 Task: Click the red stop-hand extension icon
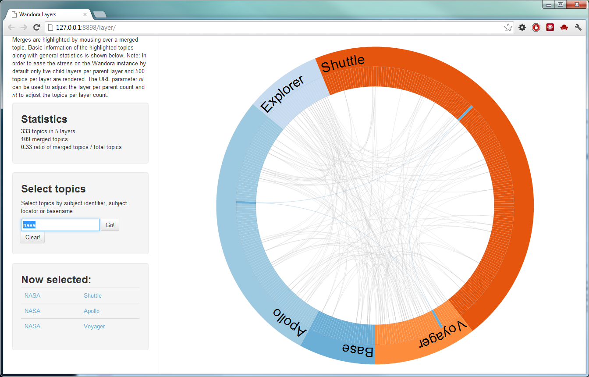pos(536,28)
